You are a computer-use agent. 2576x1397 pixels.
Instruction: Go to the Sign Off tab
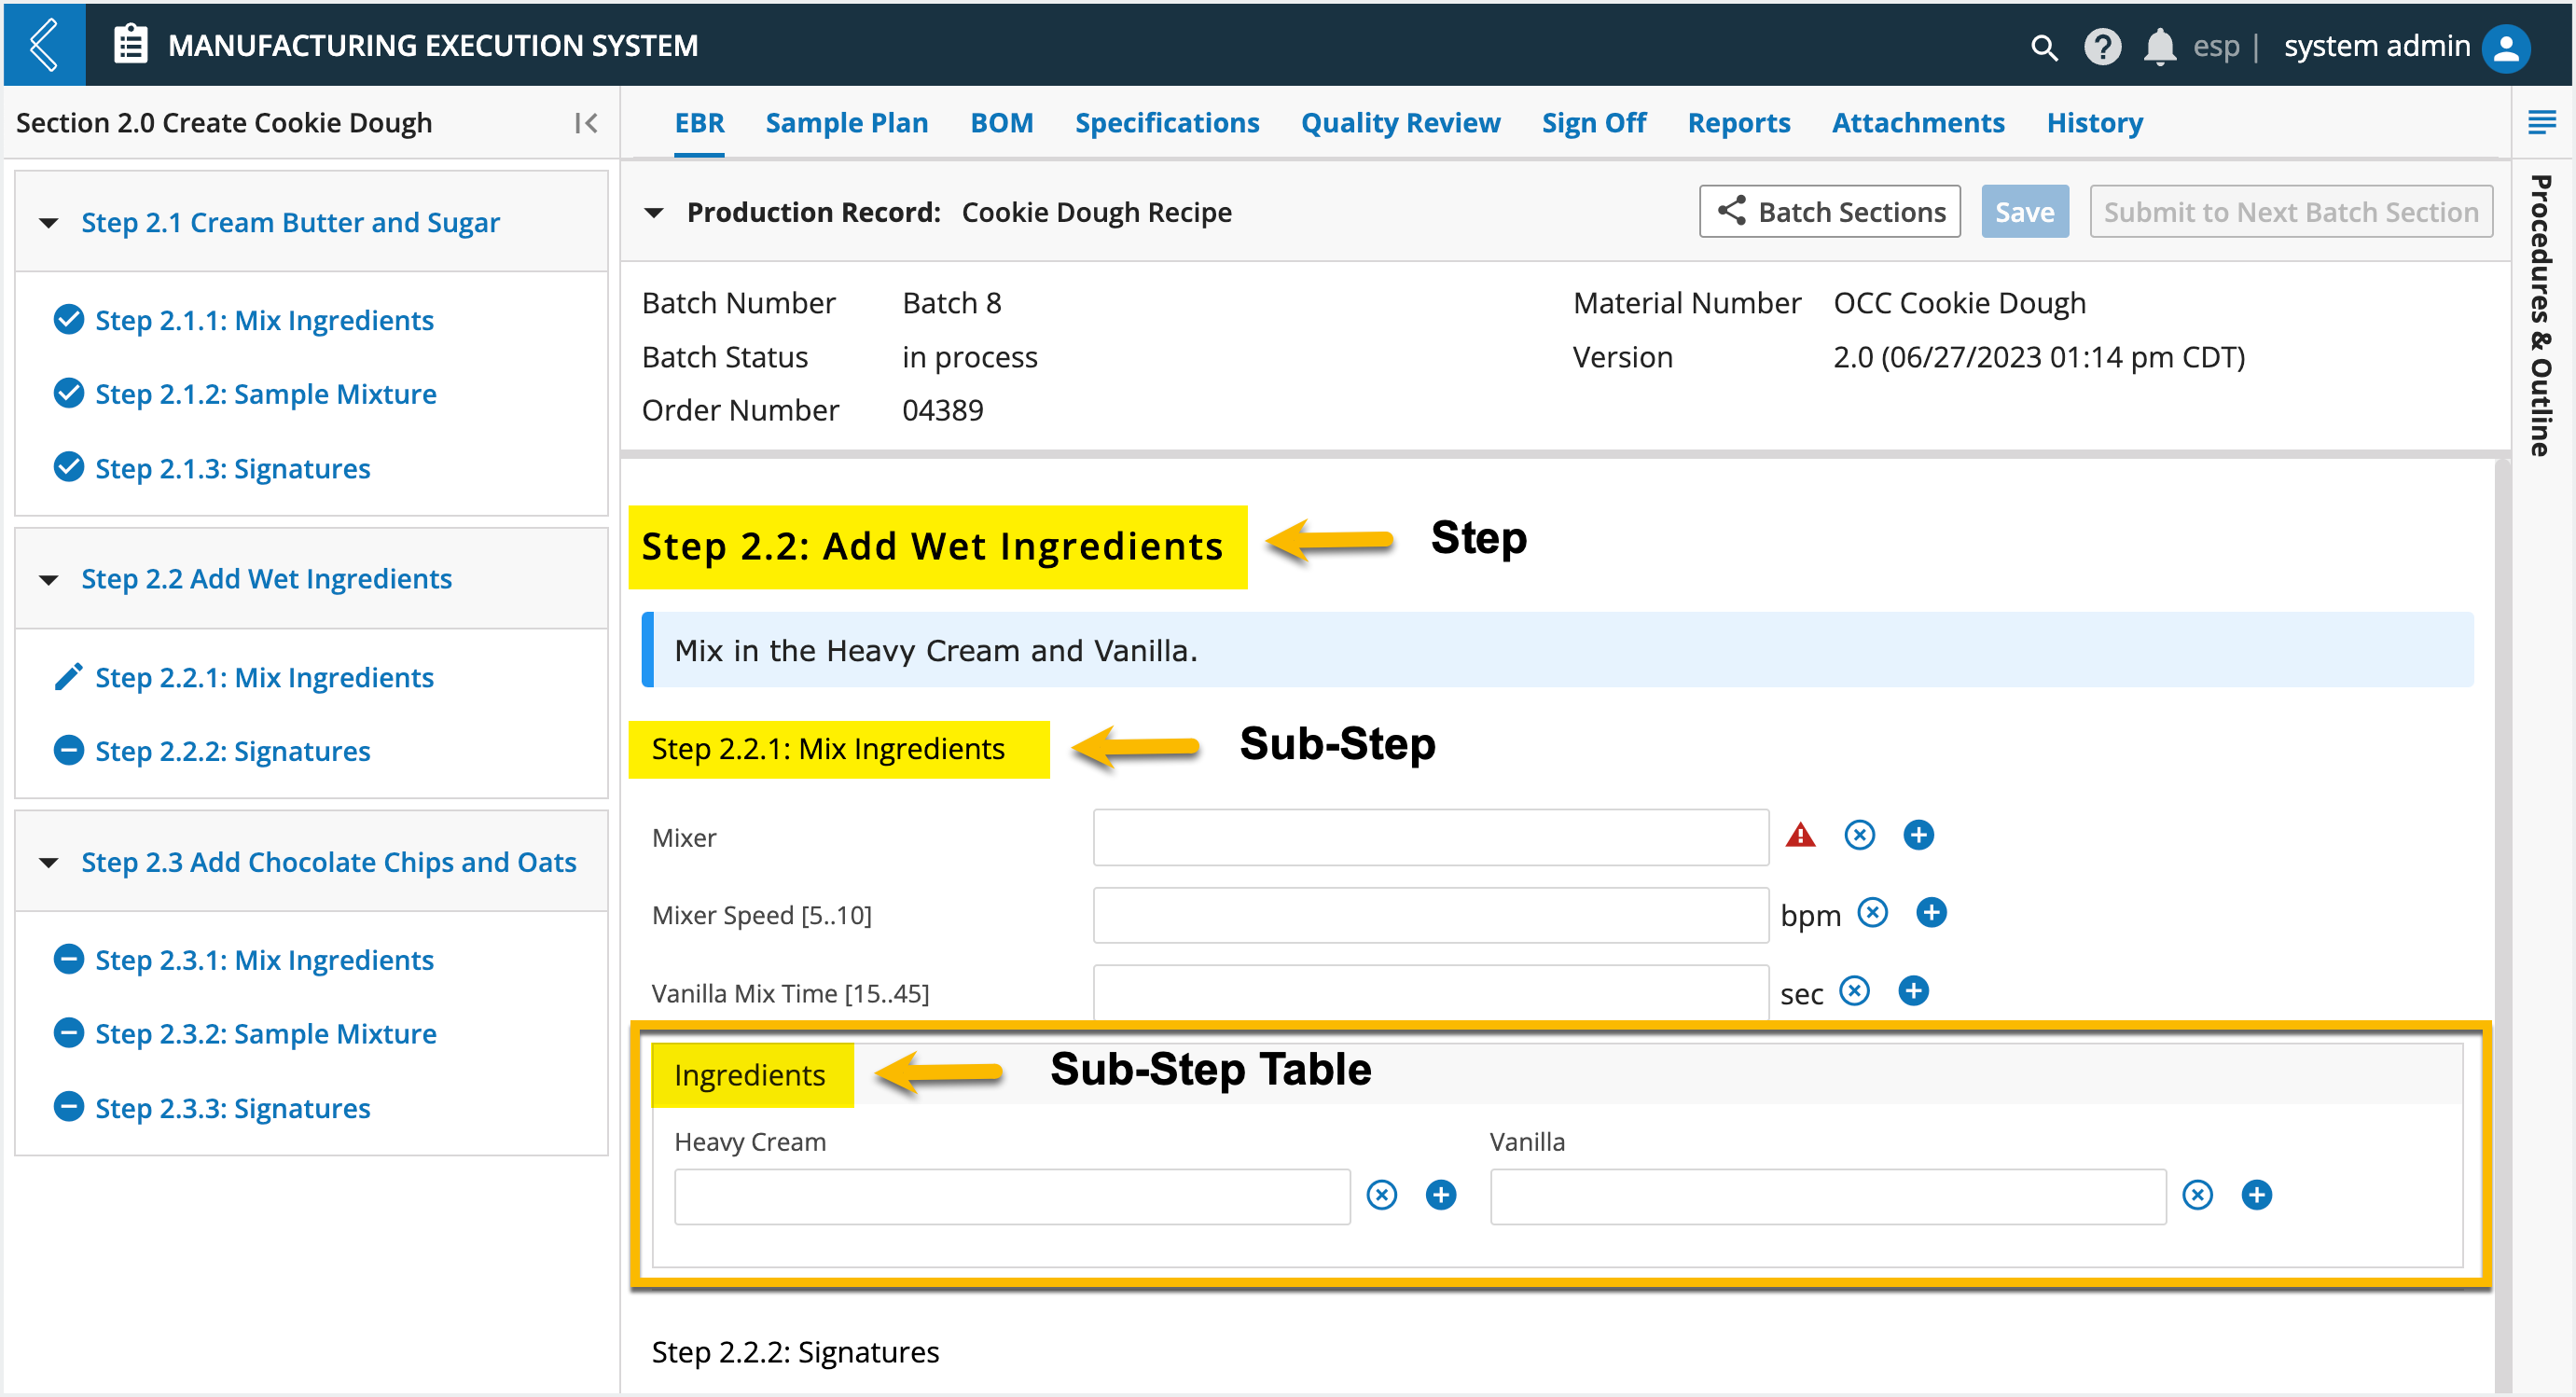click(1593, 123)
